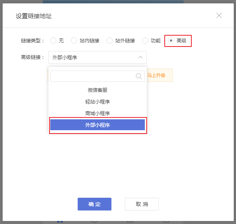Screen dimensions: 236x224
Task: Click the 设置链接地址 dialog title
Action: point(34,16)
